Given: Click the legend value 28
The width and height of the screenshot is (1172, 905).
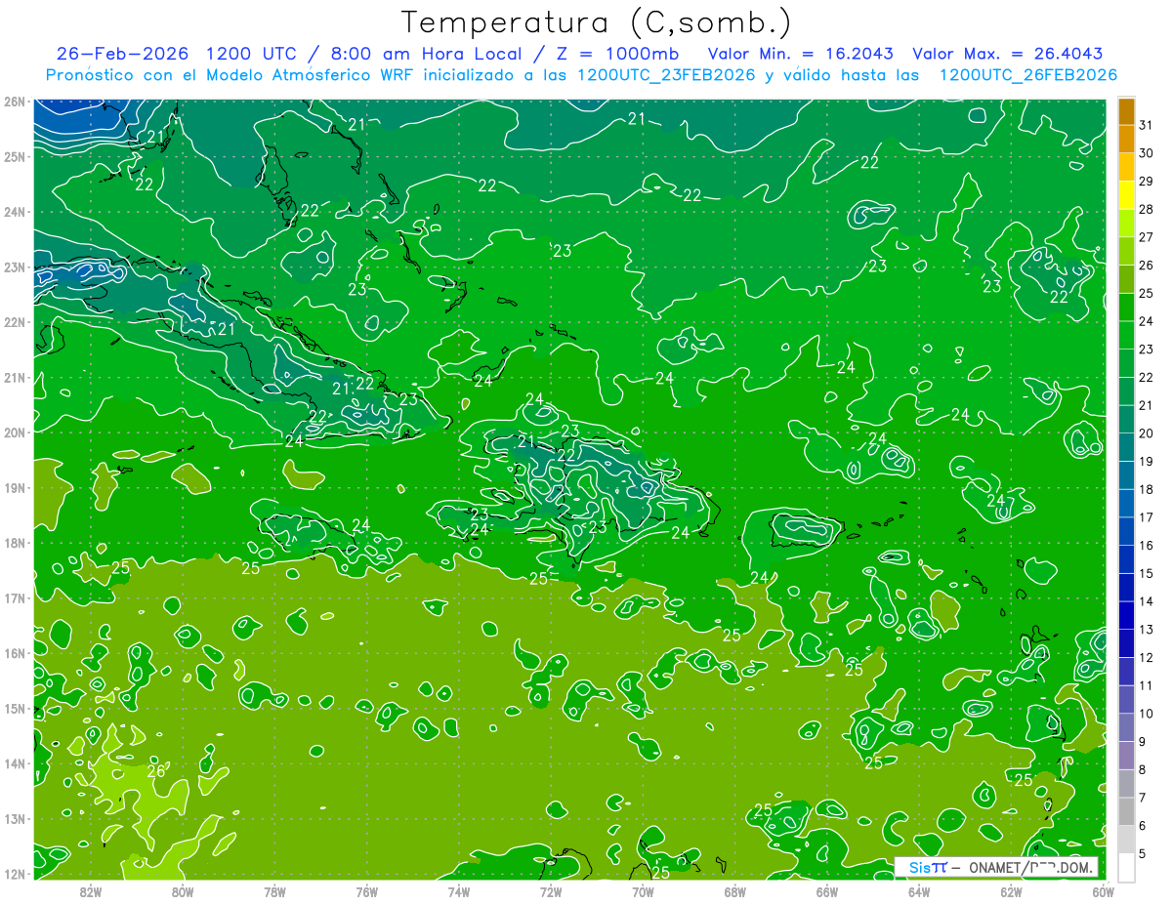Looking at the screenshot, I should (1146, 209).
